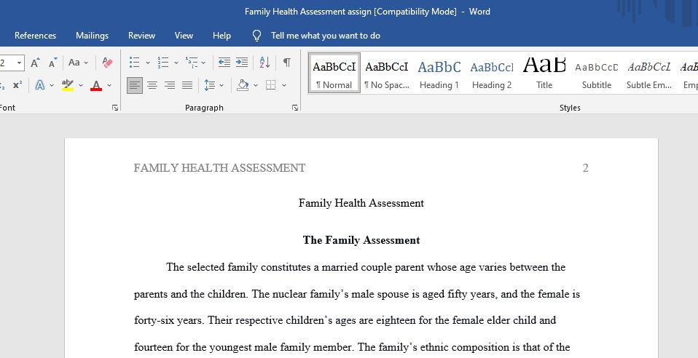Apply bulleted list formatting
This screenshot has width=698, height=358.
[134, 63]
